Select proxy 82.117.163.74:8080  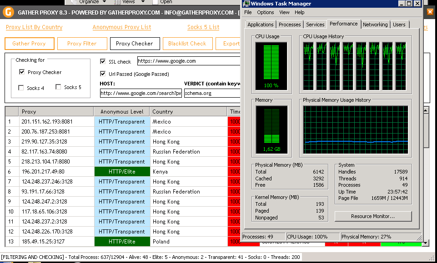[x=44, y=152]
